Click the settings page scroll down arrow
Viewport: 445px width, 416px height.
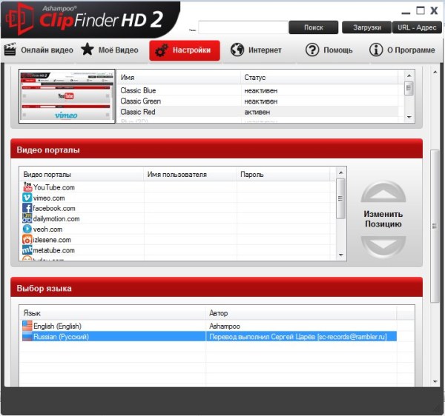435,381
